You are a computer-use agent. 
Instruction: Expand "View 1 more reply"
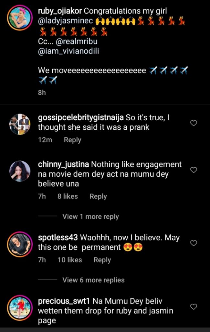click(x=90, y=217)
